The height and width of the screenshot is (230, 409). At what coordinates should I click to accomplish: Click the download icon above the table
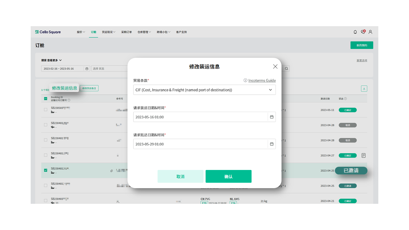tap(364, 88)
